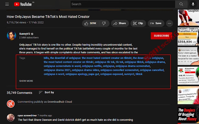Screen dimensions: 199x124
Task: Click the public comment box
Action: point(95,102)
